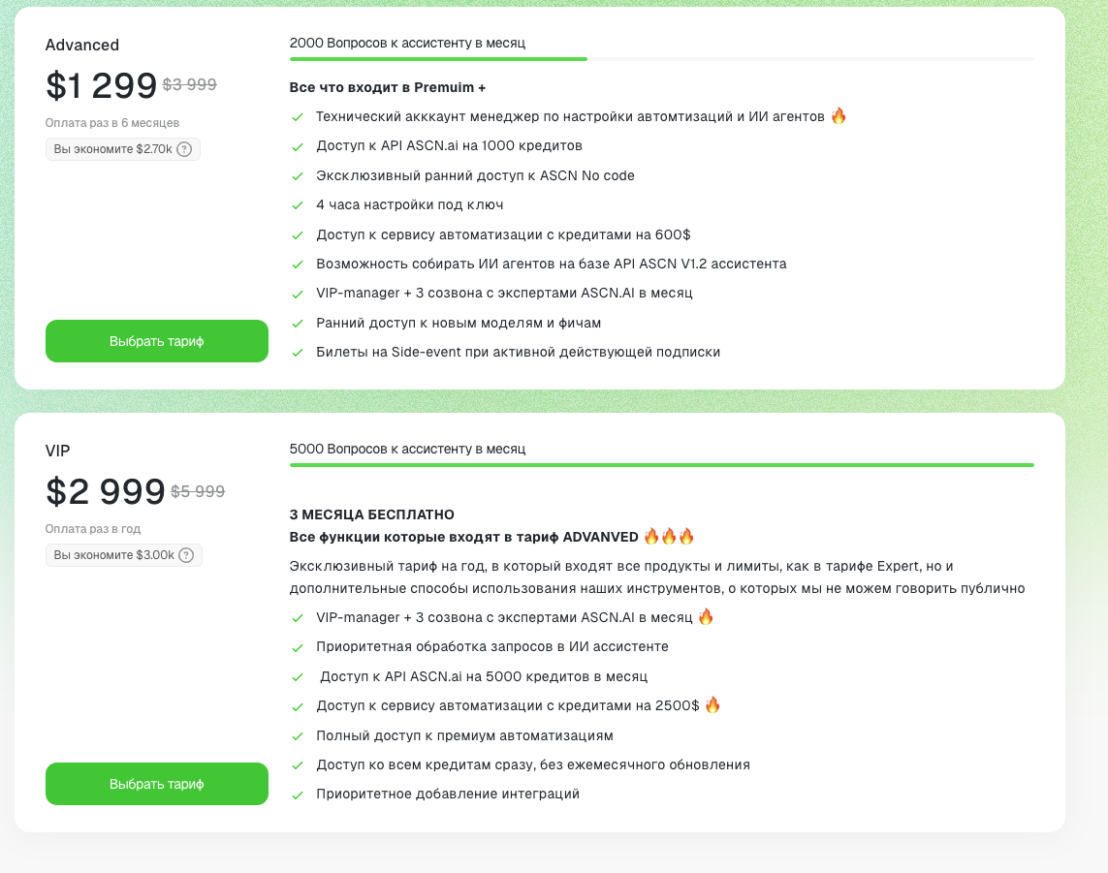1108x873 pixels.
Task: Click the checkmark beside "4 часа настройки под ключ"
Action: pyautogui.click(x=298, y=204)
